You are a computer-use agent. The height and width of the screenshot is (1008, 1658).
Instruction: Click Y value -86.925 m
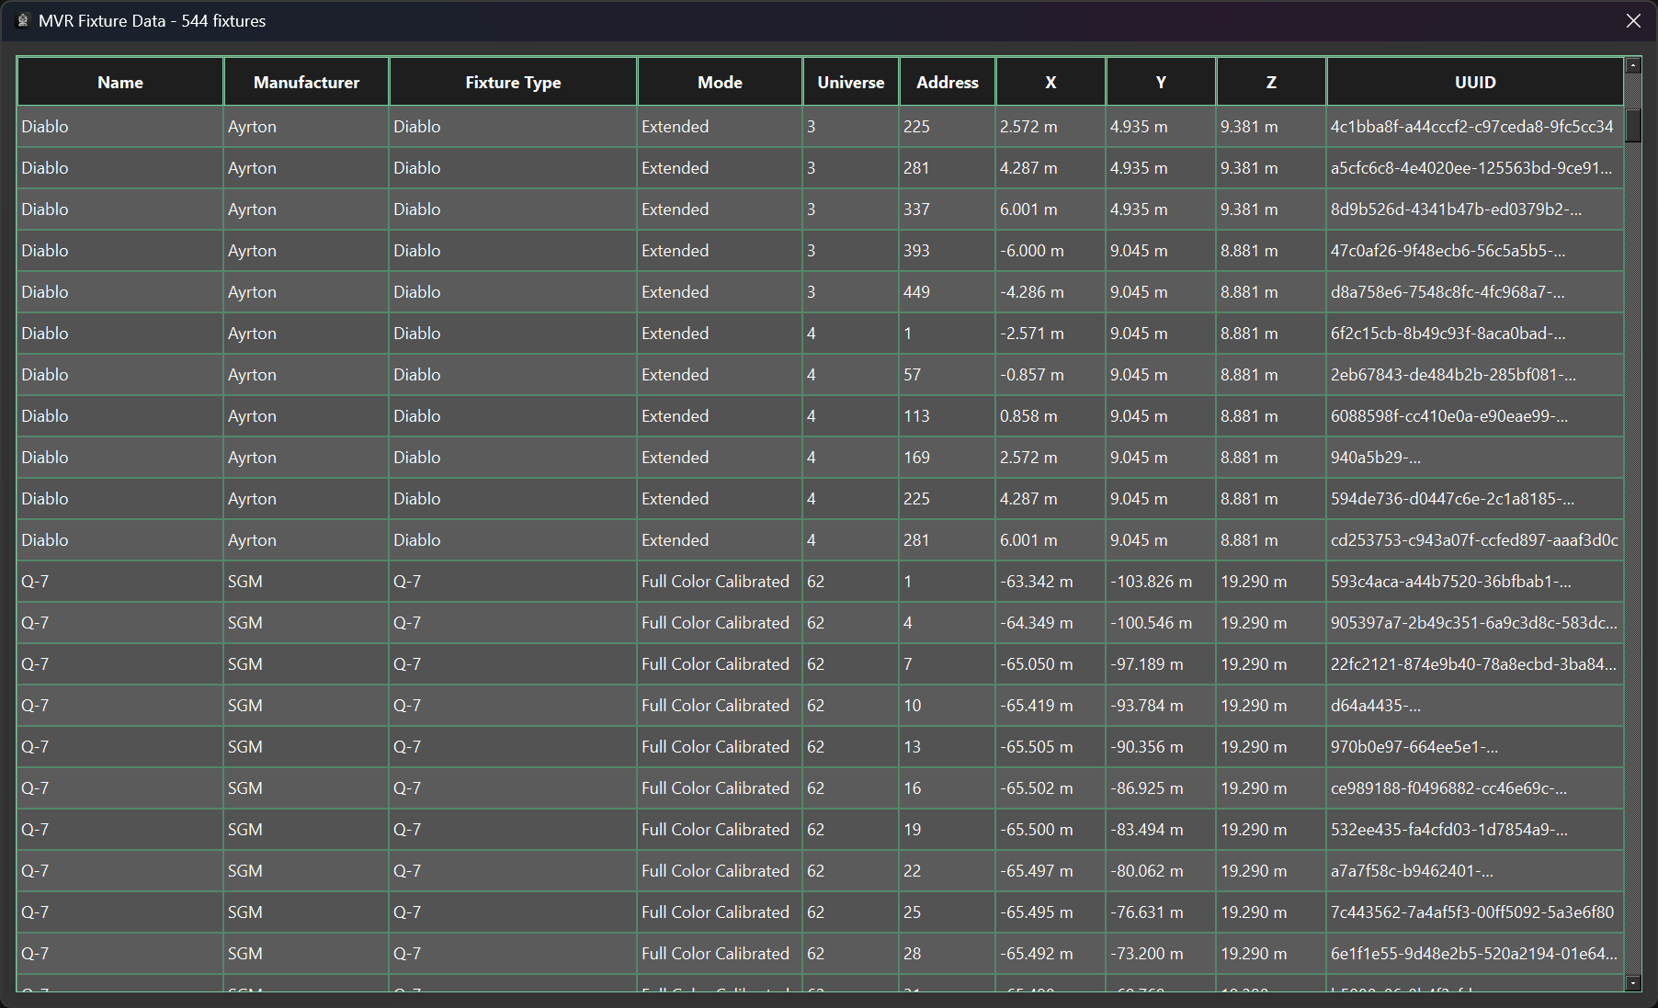[1161, 788]
